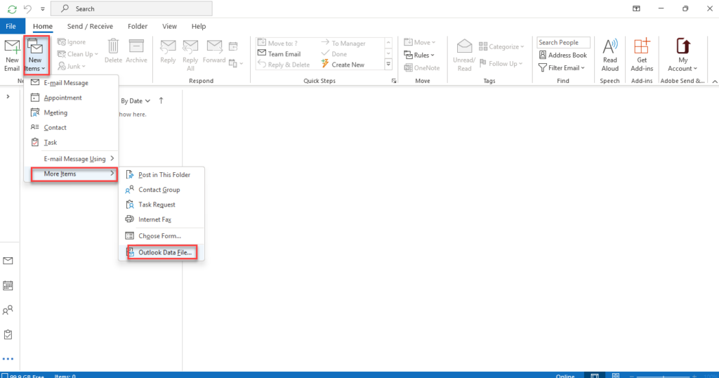Select To Manager quick step

(343, 43)
